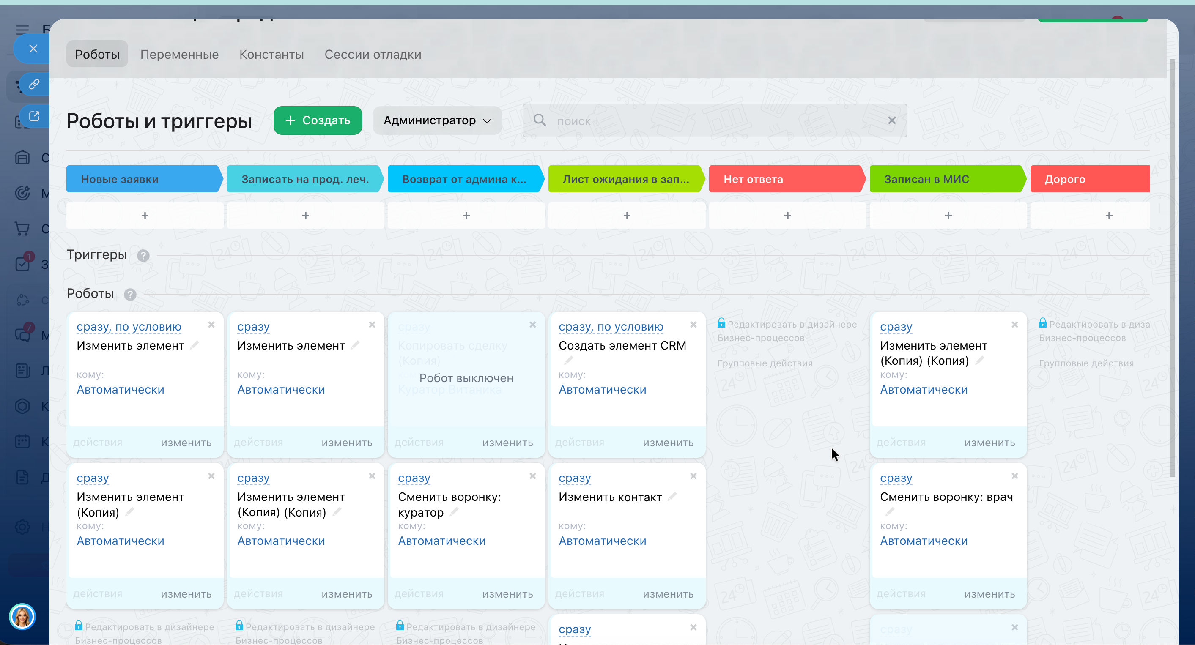The image size is (1195, 645).
Task: Open the Администратор dropdown
Action: (x=437, y=120)
